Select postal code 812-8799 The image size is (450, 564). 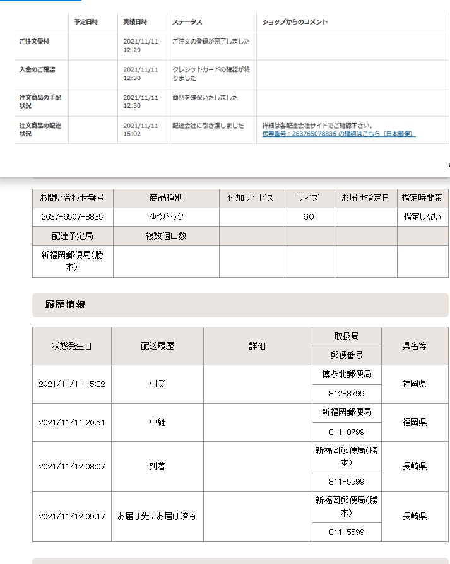346,394
